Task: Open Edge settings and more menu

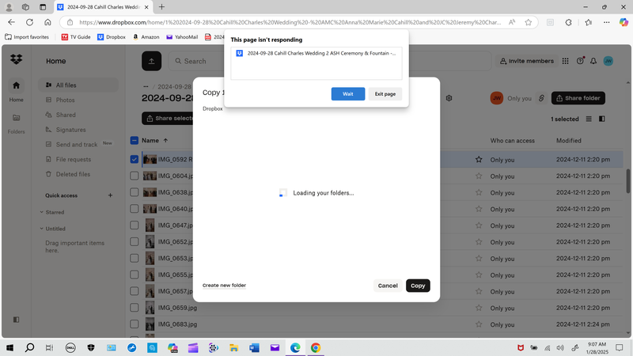Action: 606,22
